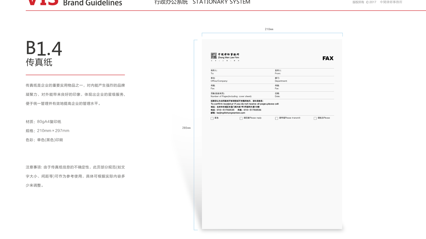Click the Brand Guidelines header text
Image resolution: width=426 pixels, height=239 pixels.
coord(93,3)
